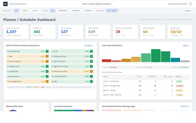Click the check icon for High Float

coord(91,61)
